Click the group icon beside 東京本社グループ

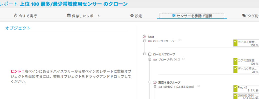(155, 82)
